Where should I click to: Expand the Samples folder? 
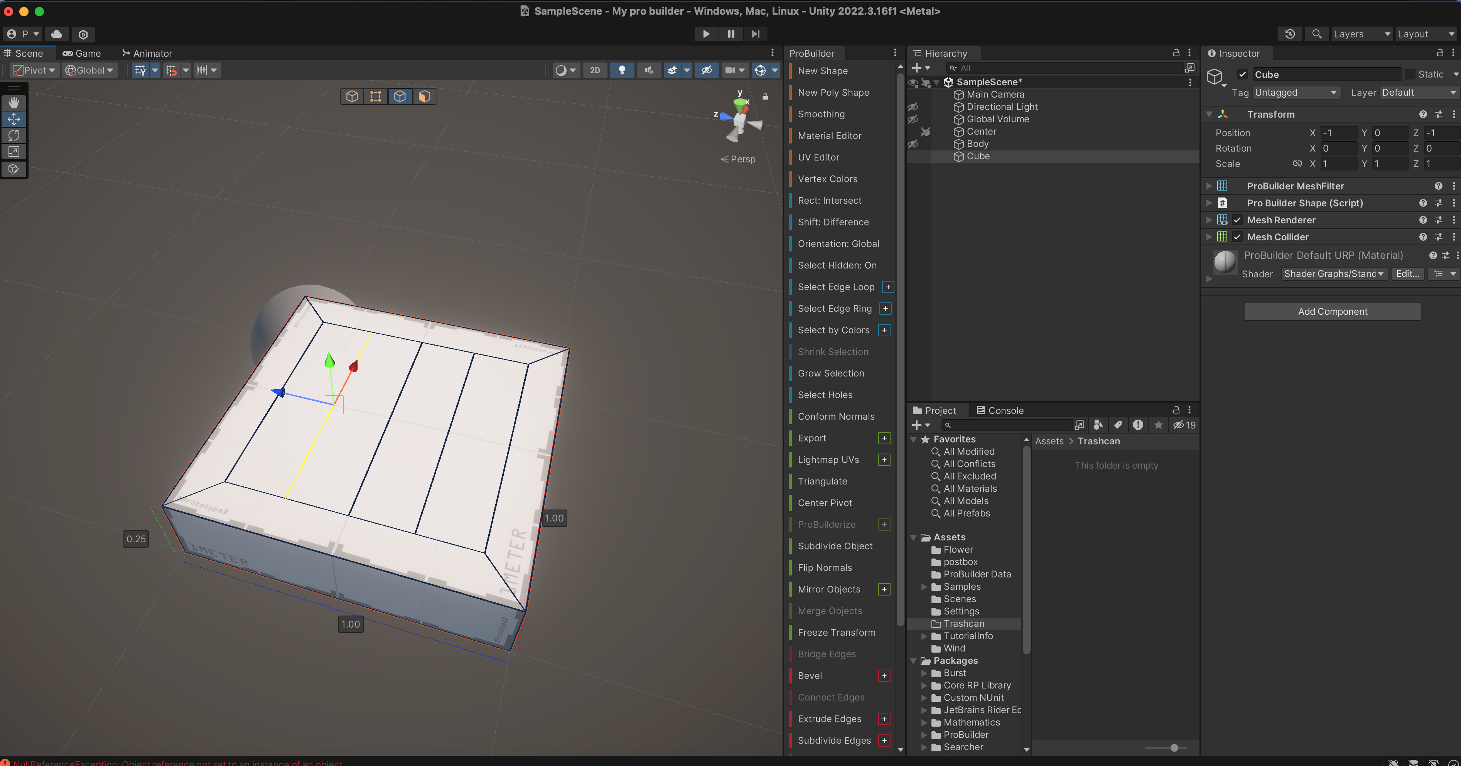tap(924, 587)
